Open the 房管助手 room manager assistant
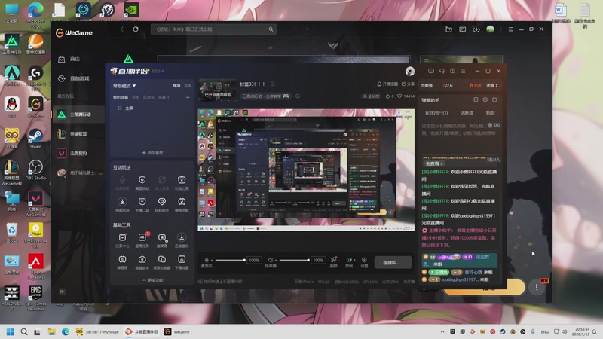Viewport: 603px width, 339px height. [142, 262]
